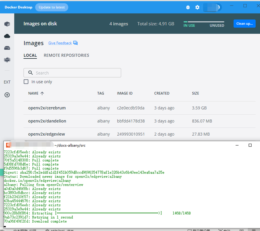Enable In use only checkbox
The width and height of the screenshot is (260, 231).
[26, 82]
